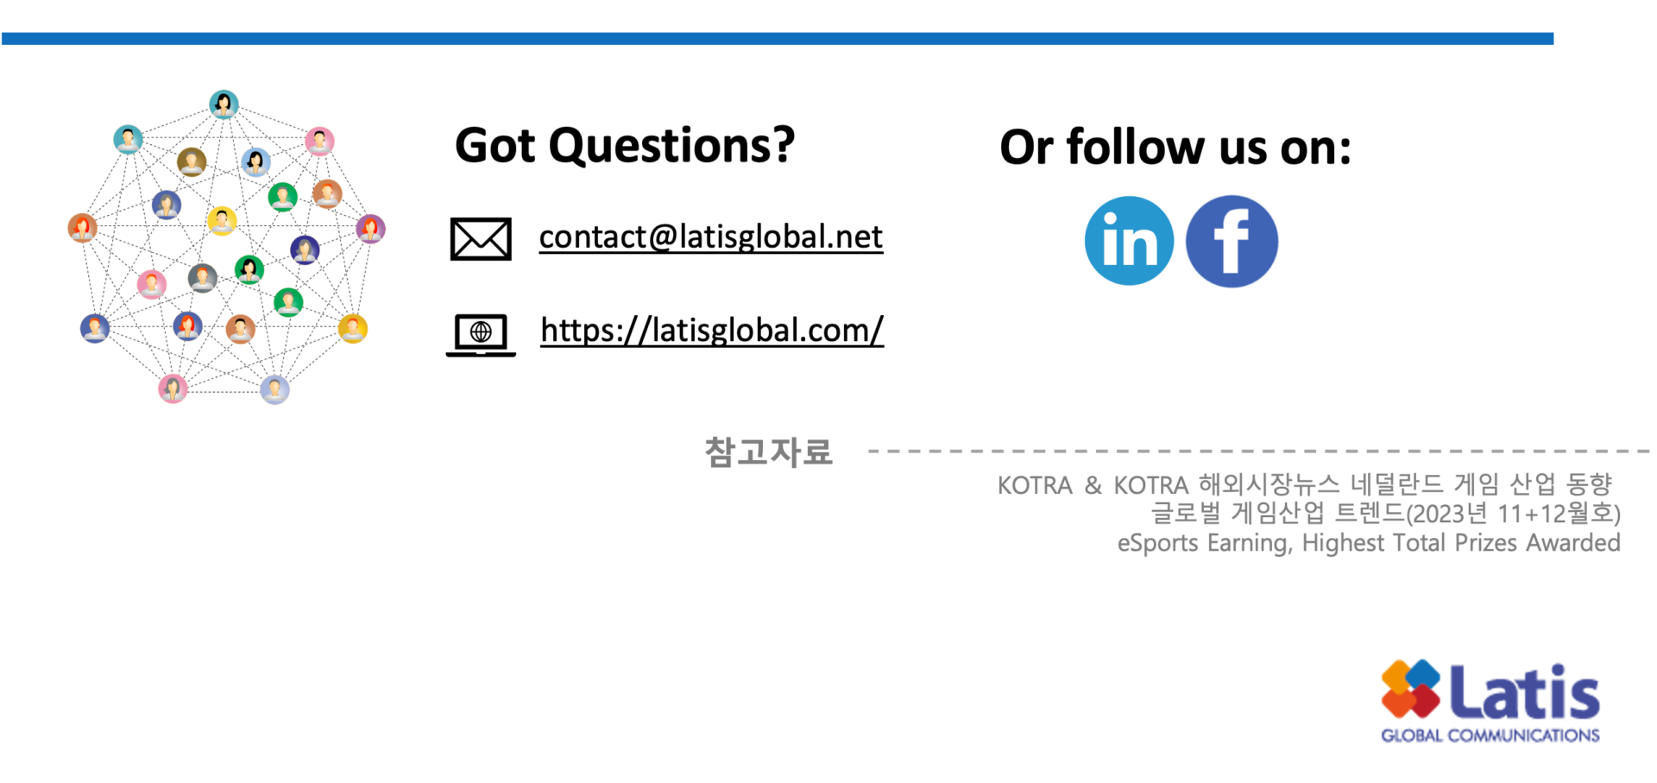
Task: Select the eSports Earning reference line
Action: coord(1368,543)
